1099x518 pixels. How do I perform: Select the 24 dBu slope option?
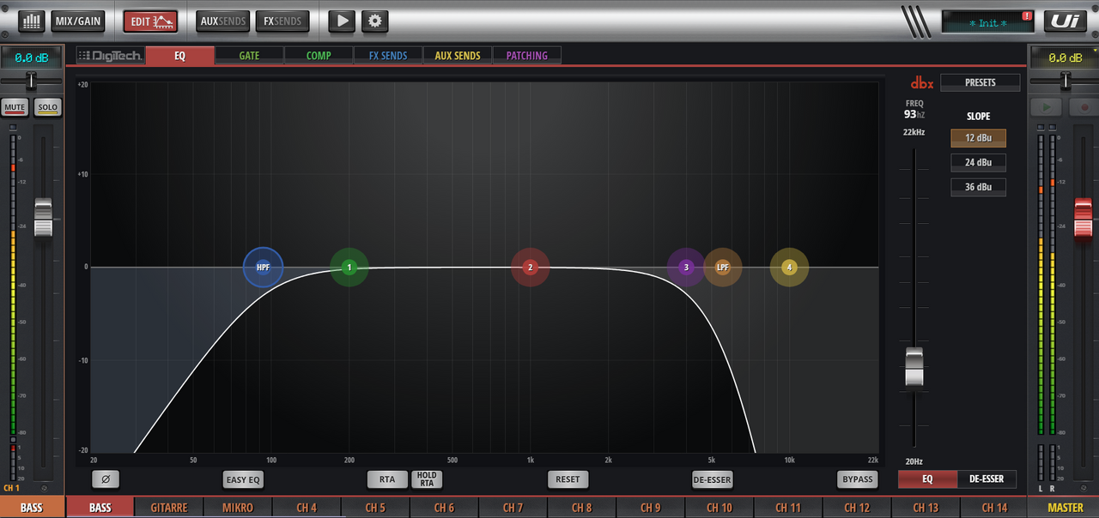(978, 162)
